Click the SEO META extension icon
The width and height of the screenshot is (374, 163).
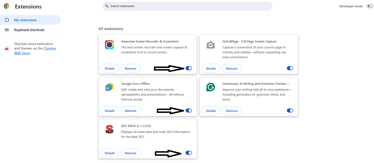pyautogui.click(x=109, y=129)
